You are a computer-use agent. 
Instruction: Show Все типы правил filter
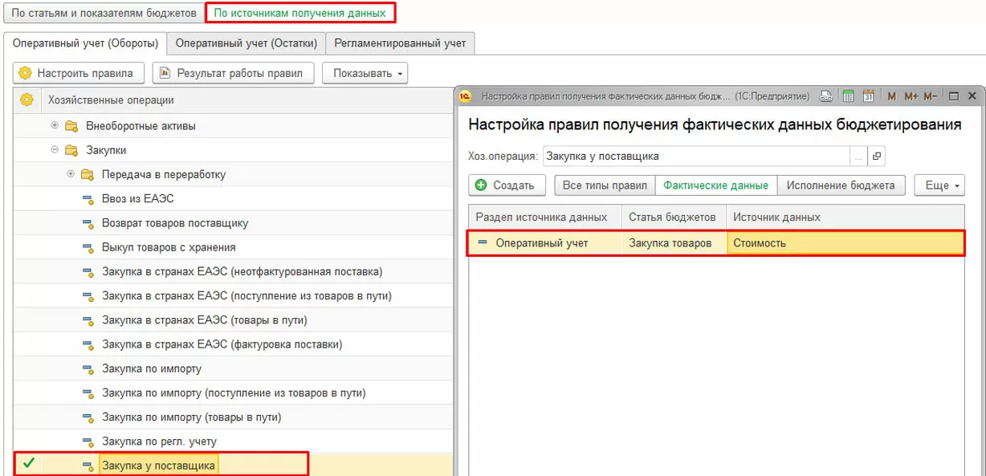point(605,185)
